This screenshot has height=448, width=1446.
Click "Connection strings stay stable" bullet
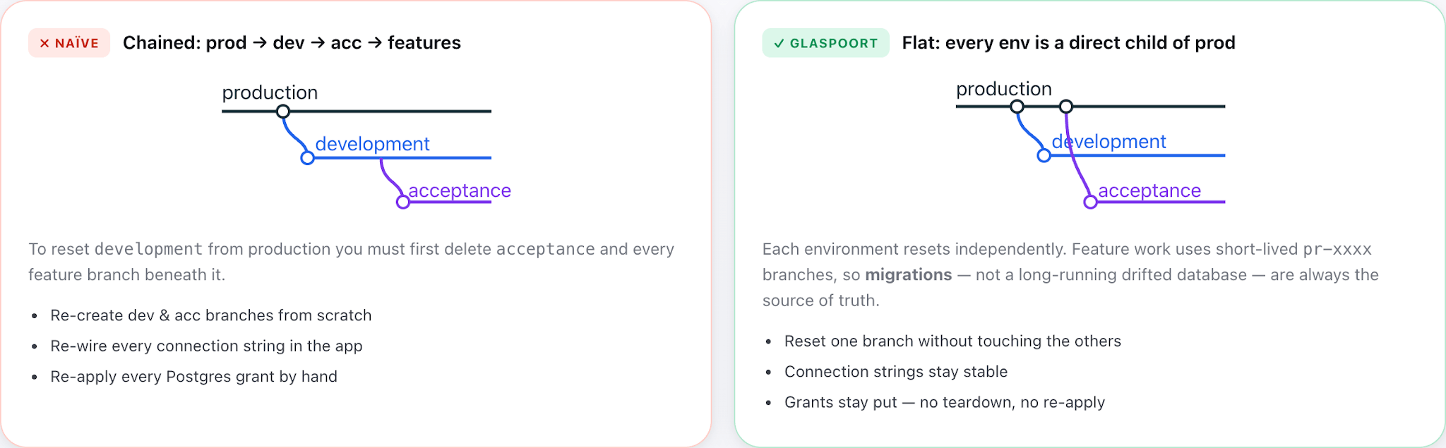pyautogui.click(x=896, y=372)
